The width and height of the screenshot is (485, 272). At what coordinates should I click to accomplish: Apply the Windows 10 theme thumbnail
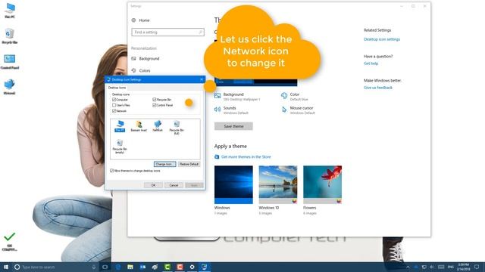coord(278,184)
